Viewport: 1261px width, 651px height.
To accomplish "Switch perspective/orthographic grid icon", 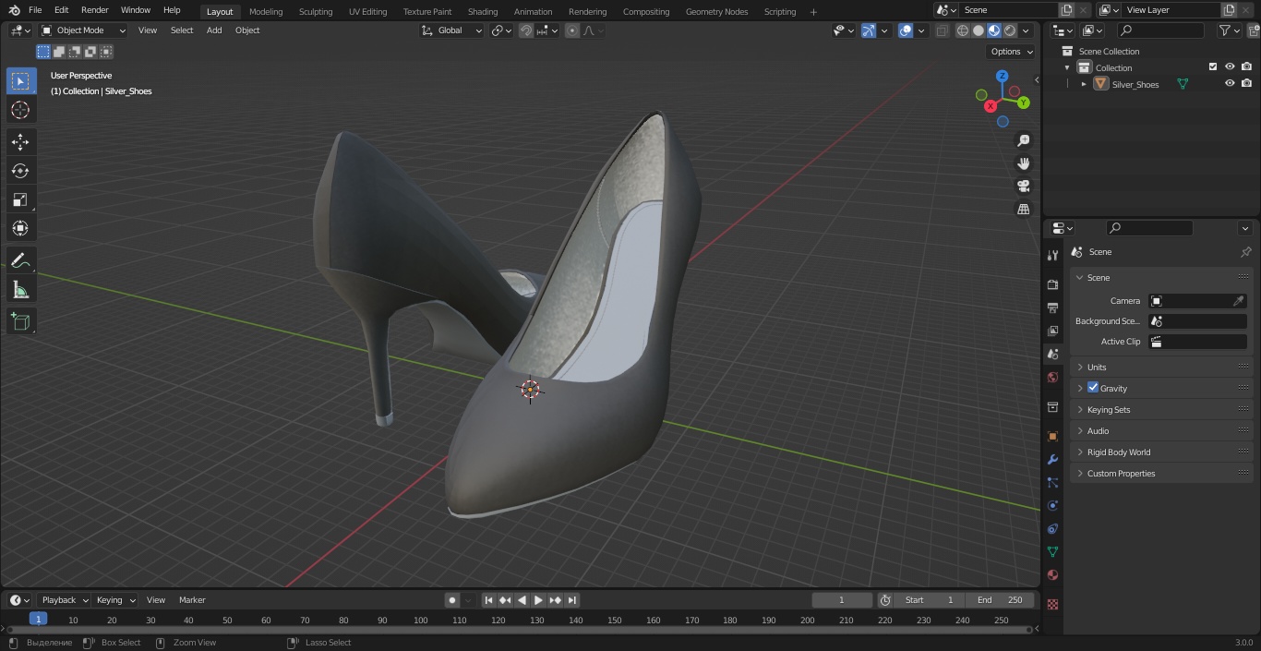I will coord(1024,210).
